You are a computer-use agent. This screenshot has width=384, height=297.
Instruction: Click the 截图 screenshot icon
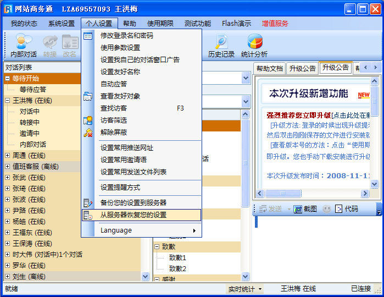[x=305, y=209]
